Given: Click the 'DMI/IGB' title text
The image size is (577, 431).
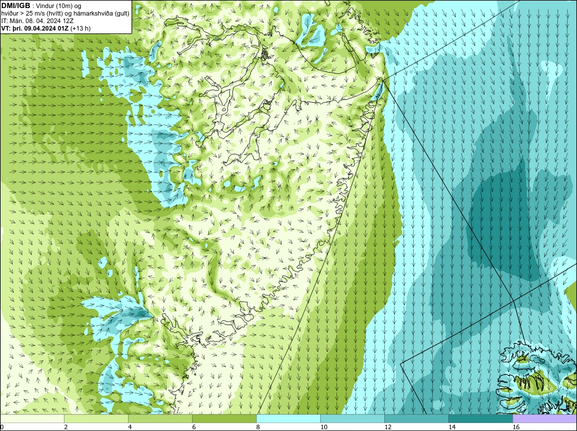Looking at the screenshot, I should click(x=16, y=6).
